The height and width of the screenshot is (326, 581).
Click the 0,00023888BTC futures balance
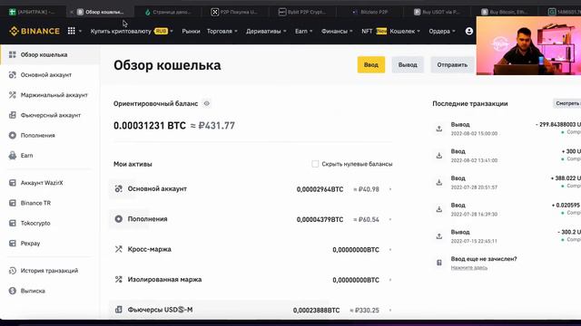coord(316,310)
